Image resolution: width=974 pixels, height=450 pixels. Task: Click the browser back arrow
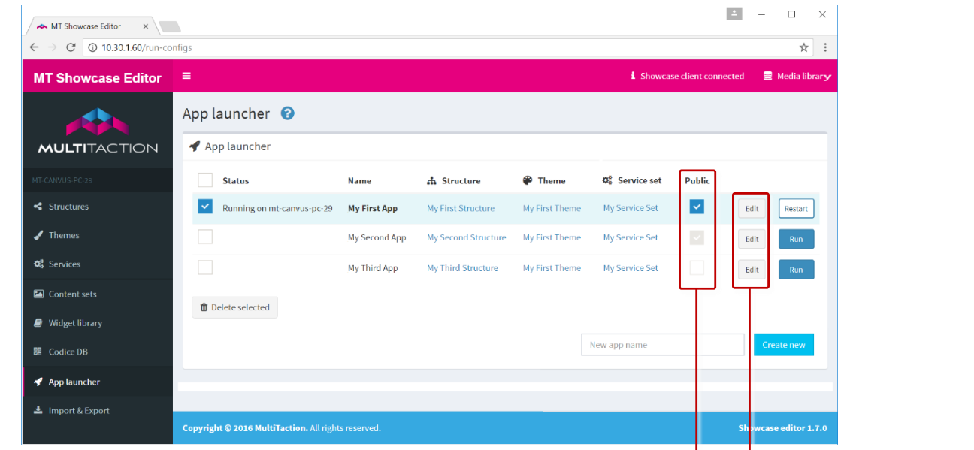tap(34, 47)
